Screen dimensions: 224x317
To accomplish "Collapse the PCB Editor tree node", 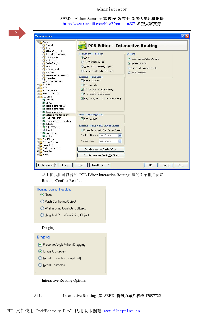I will (38, 97).
